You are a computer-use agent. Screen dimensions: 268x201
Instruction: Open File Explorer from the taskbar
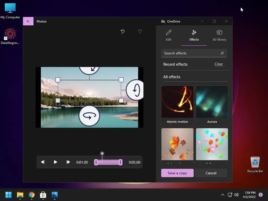(20, 195)
